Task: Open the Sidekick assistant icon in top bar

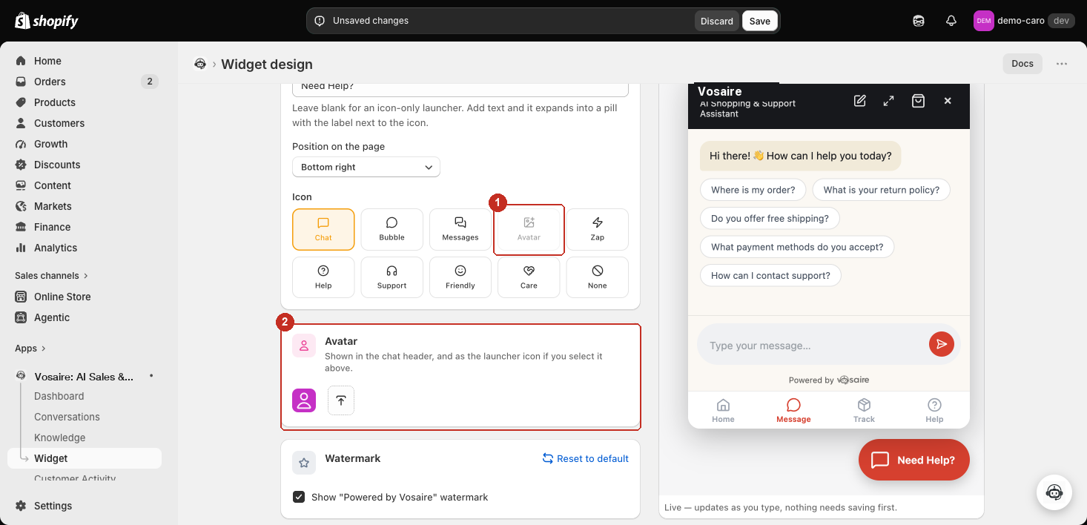Action: point(919,21)
